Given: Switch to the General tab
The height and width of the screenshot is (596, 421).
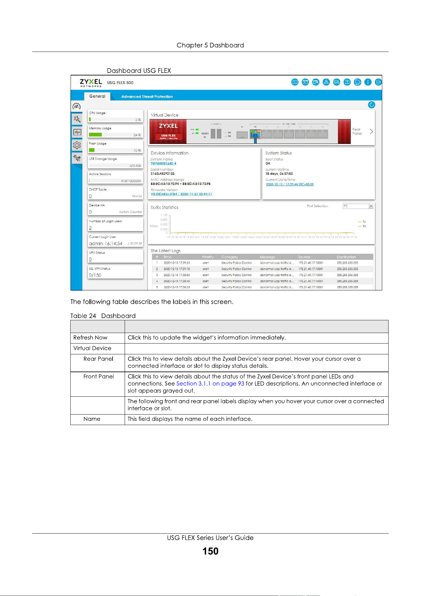Looking at the screenshot, I should tap(97, 96).
